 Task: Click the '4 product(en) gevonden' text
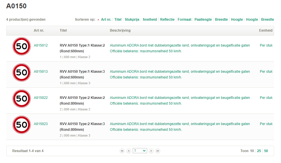point(26,20)
